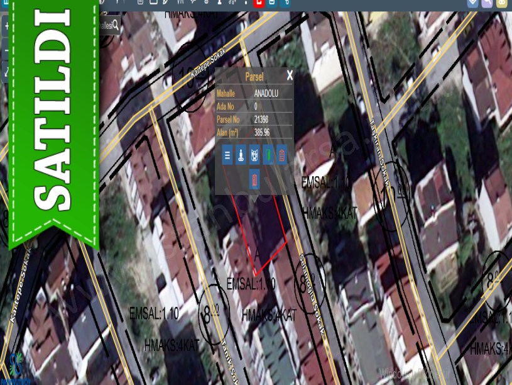This screenshot has height=385, width=512.
Task: Open street view person icon in popup
Action: click(241, 155)
